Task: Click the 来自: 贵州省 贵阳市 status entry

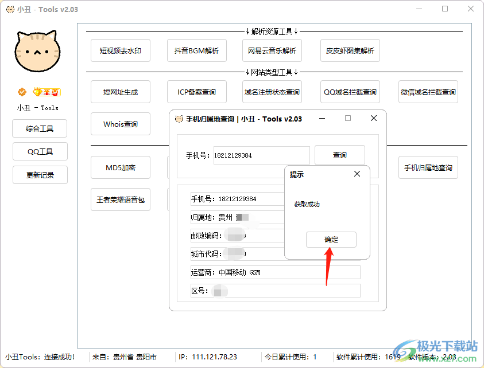Action: tap(125, 357)
